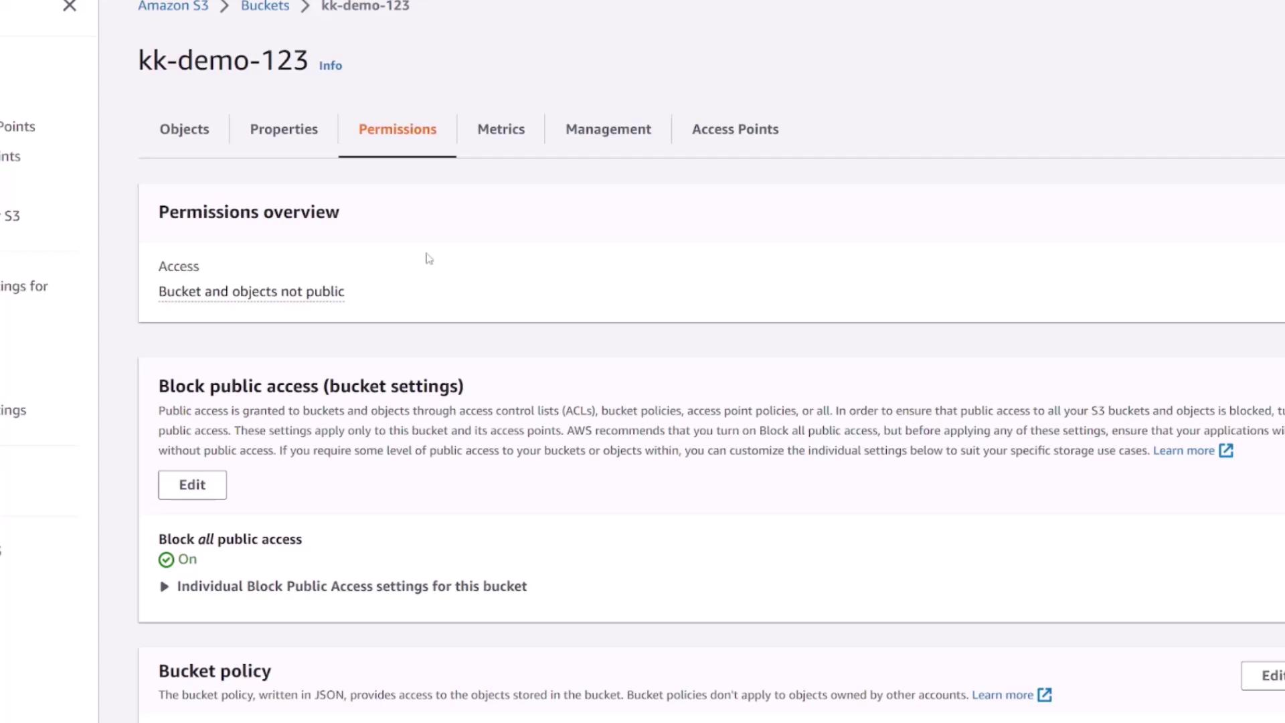Click Individual Block Public Access settings label
Screen dimensions: 1285x723
click(351, 586)
